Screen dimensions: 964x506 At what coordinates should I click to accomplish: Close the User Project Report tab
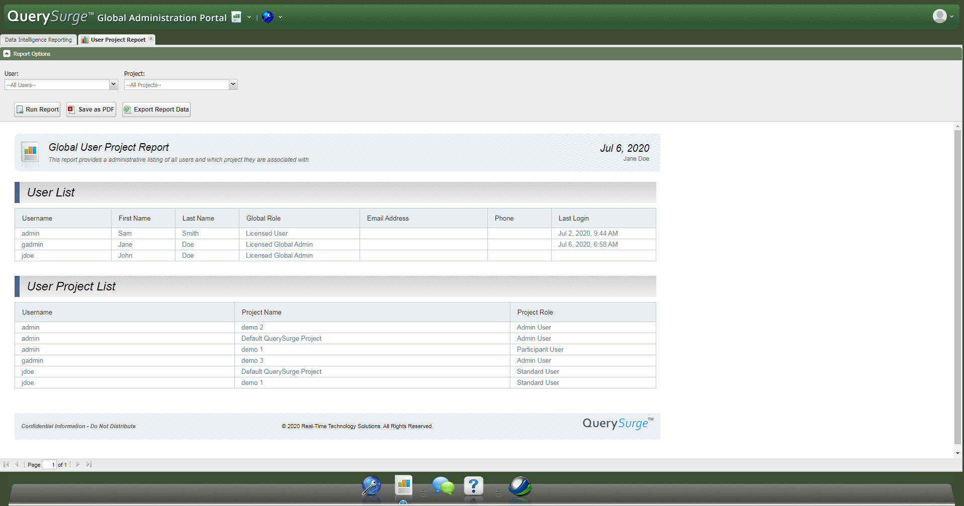point(151,39)
